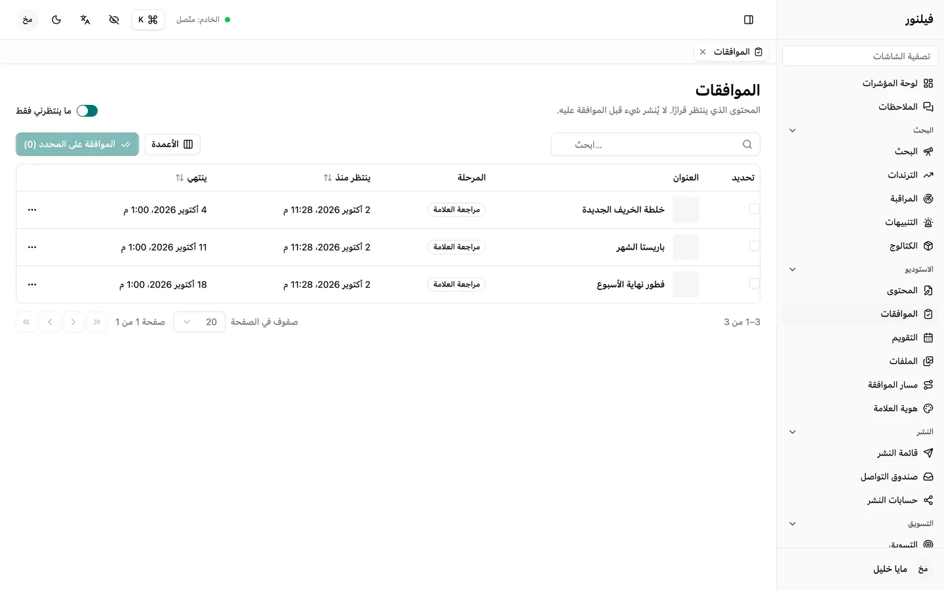Toggle the ما ينتظرني فقط switch
This screenshot has width=944, height=590.
click(x=87, y=111)
